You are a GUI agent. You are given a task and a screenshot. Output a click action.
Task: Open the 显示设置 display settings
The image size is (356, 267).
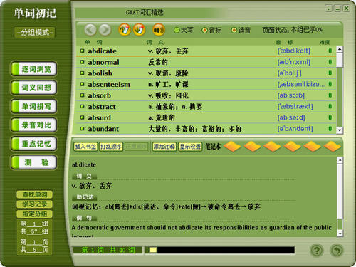pos(190,147)
